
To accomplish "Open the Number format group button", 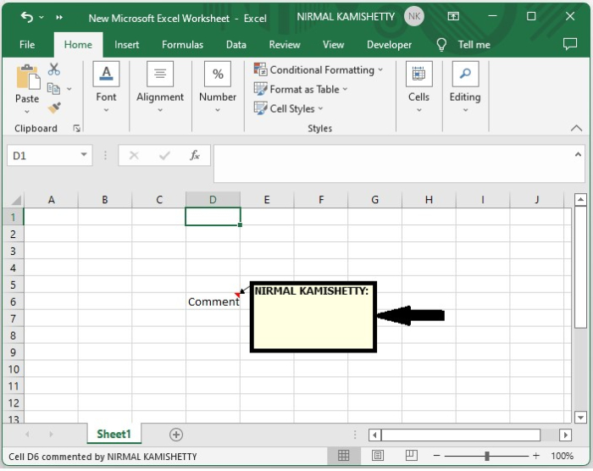I will coord(218,88).
